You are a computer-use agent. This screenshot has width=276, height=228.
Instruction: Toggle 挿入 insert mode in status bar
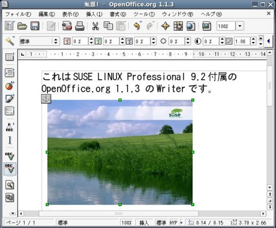click(x=144, y=223)
